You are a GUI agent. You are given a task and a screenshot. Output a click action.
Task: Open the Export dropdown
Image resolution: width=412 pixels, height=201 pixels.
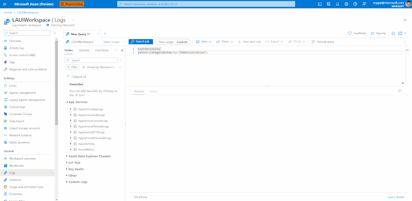click(x=274, y=42)
